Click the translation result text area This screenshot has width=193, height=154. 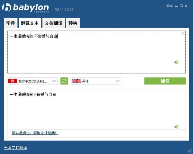click(x=96, y=109)
